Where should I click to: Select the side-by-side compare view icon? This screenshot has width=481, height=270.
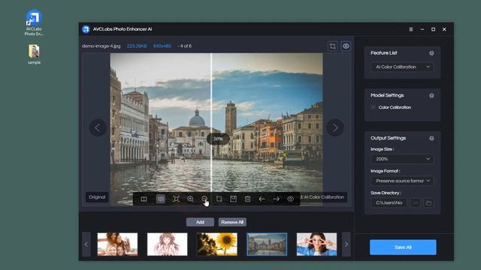coord(144,199)
